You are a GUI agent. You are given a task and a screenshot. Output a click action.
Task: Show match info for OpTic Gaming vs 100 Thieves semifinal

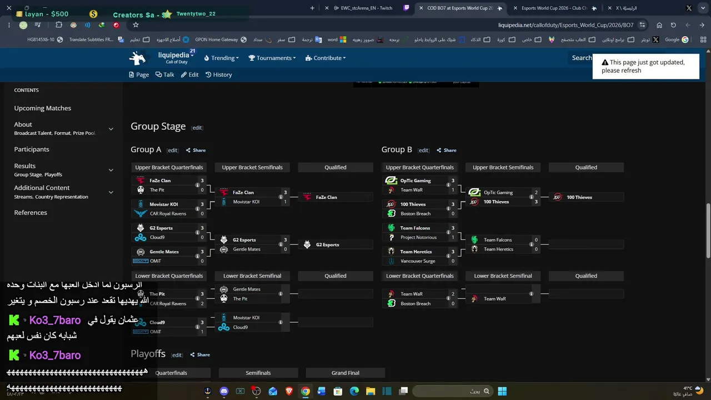coord(532,197)
